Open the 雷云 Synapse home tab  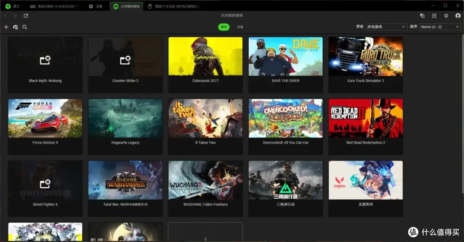point(12,6)
